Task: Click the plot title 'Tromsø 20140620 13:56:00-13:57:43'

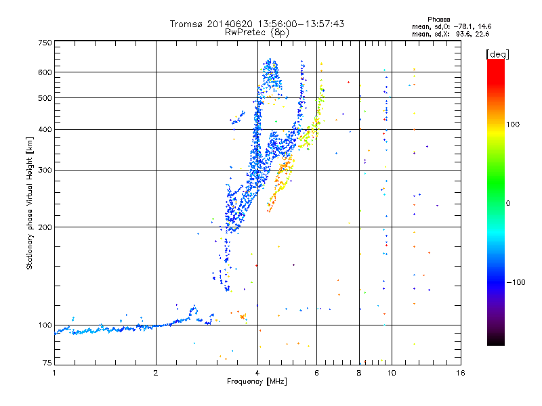Action: (x=257, y=24)
